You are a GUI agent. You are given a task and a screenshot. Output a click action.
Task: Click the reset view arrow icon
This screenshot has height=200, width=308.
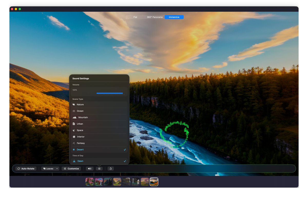coord(111,169)
